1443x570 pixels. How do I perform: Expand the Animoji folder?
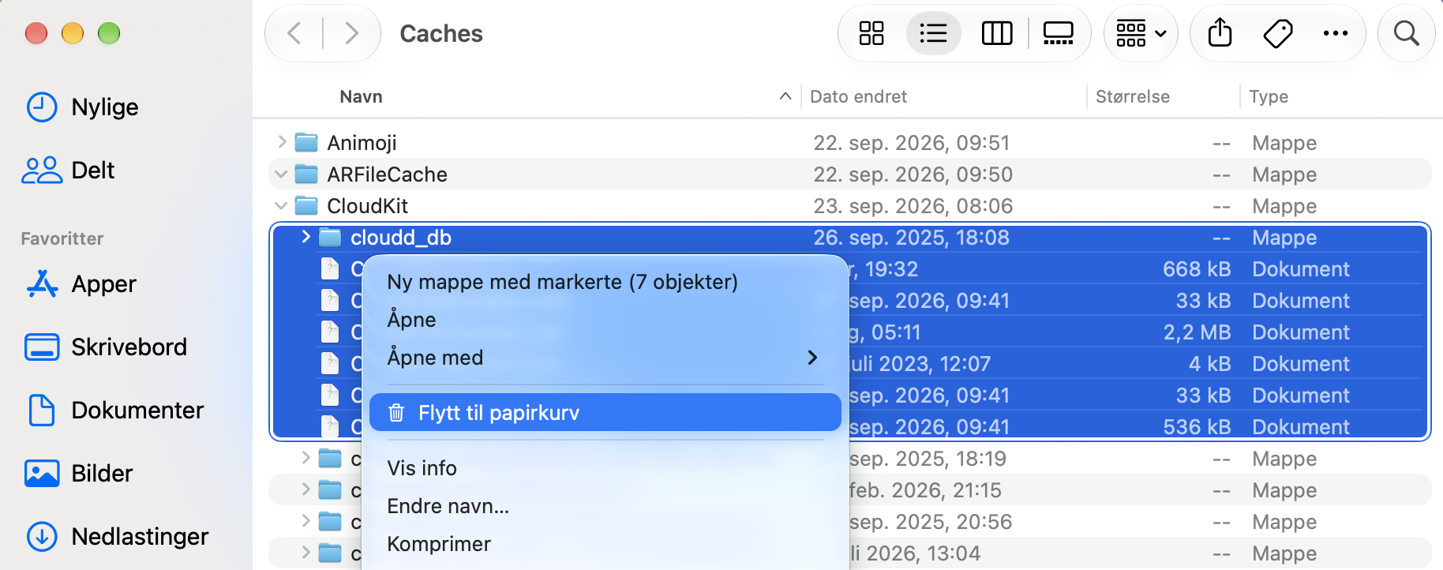click(282, 142)
